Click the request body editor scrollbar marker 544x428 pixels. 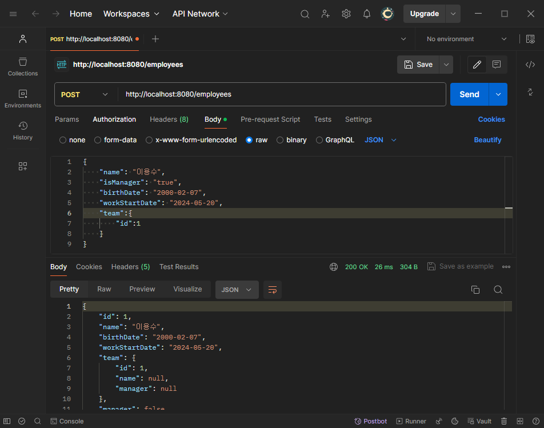pyautogui.click(x=509, y=208)
